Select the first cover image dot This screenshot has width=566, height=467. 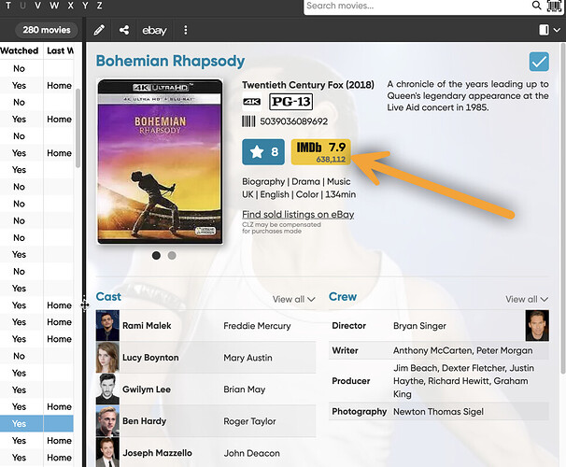pos(156,255)
